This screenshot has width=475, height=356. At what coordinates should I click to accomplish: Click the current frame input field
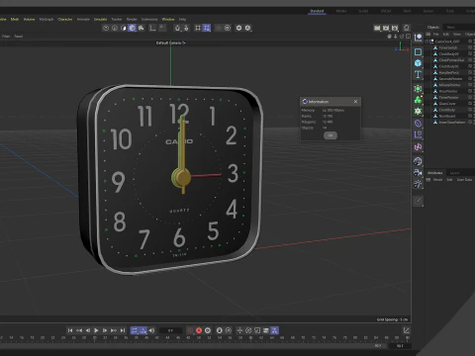click(x=170, y=330)
